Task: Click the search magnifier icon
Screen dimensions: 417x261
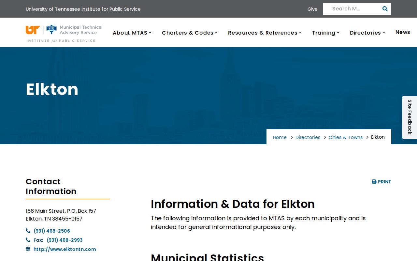Action: click(x=385, y=9)
